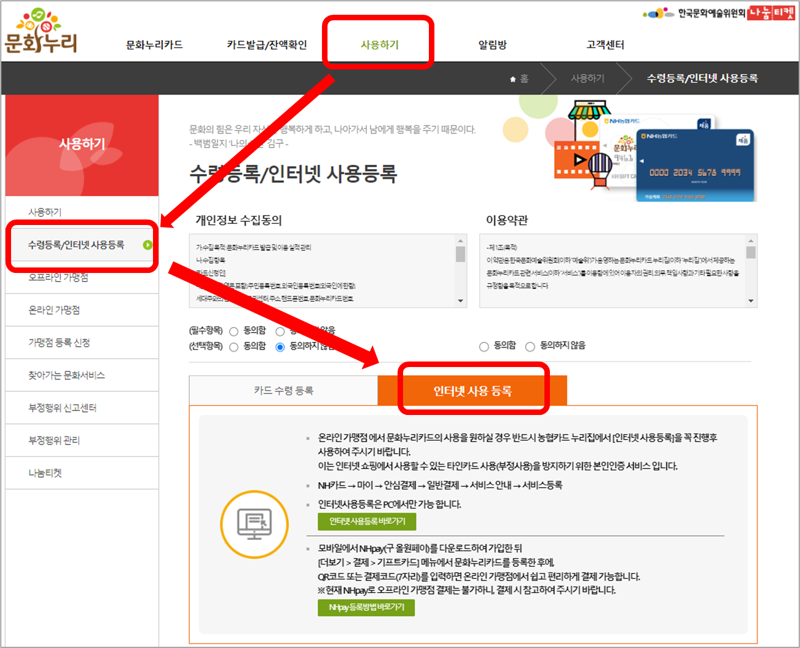
Task: Click up arrow of 이용약관 scrollbar
Action: click(751, 241)
